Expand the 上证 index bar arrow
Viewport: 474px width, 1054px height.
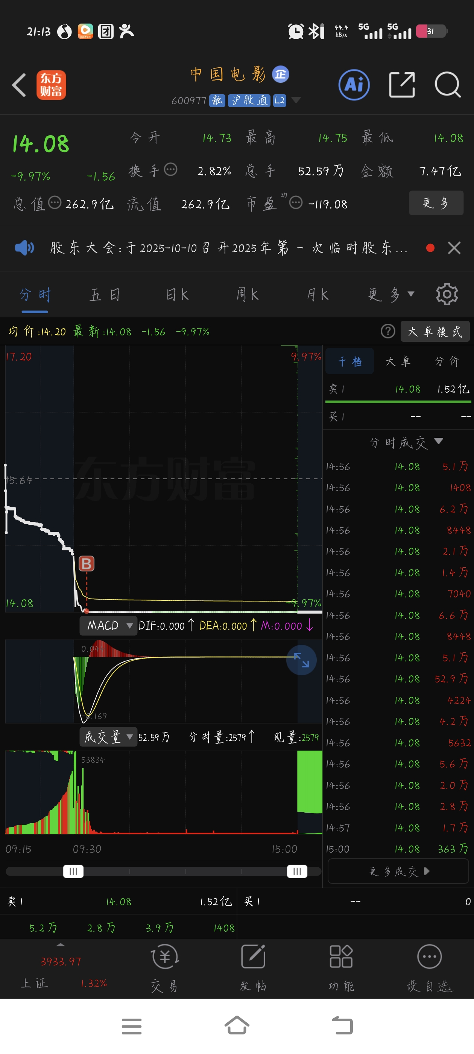click(x=61, y=945)
